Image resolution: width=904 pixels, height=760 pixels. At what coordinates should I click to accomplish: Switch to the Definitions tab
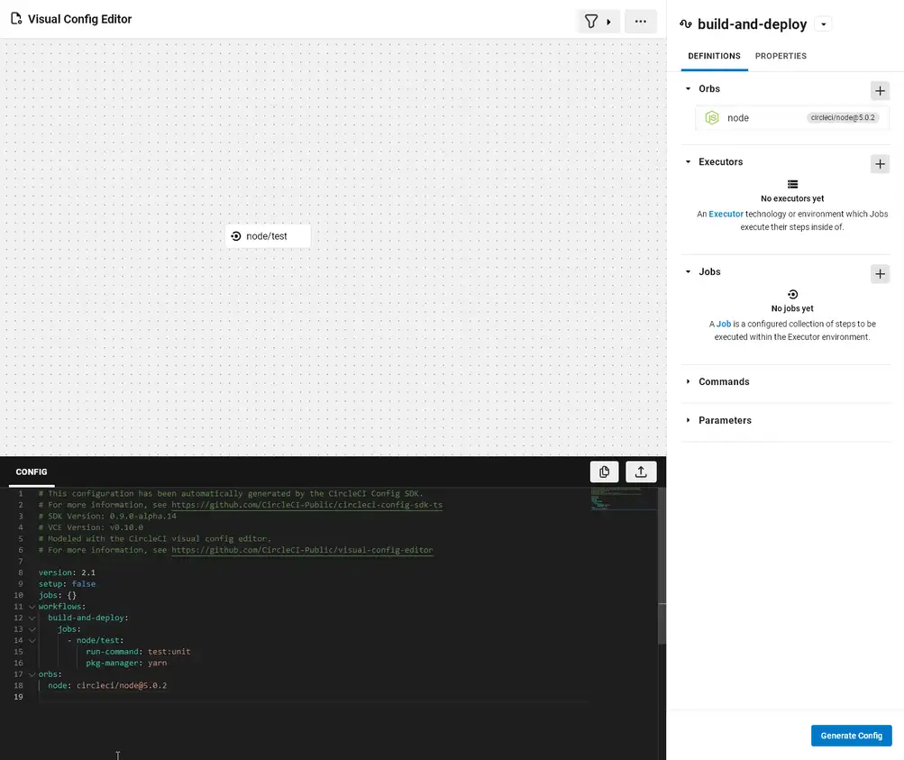pos(714,56)
